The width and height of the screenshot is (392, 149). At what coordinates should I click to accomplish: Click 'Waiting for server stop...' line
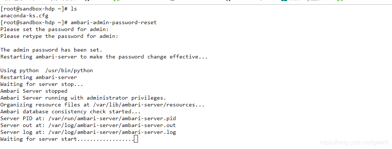(x=42, y=84)
